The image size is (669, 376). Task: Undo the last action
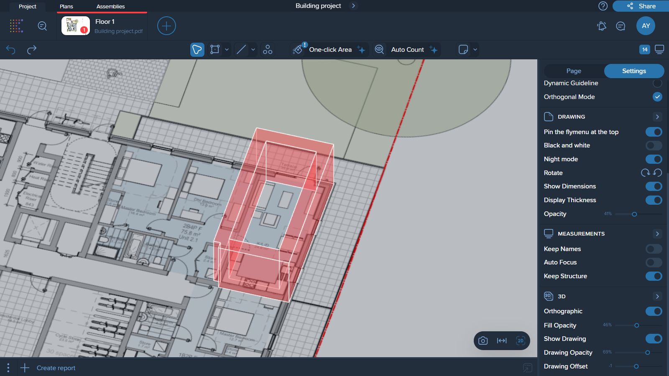10,50
